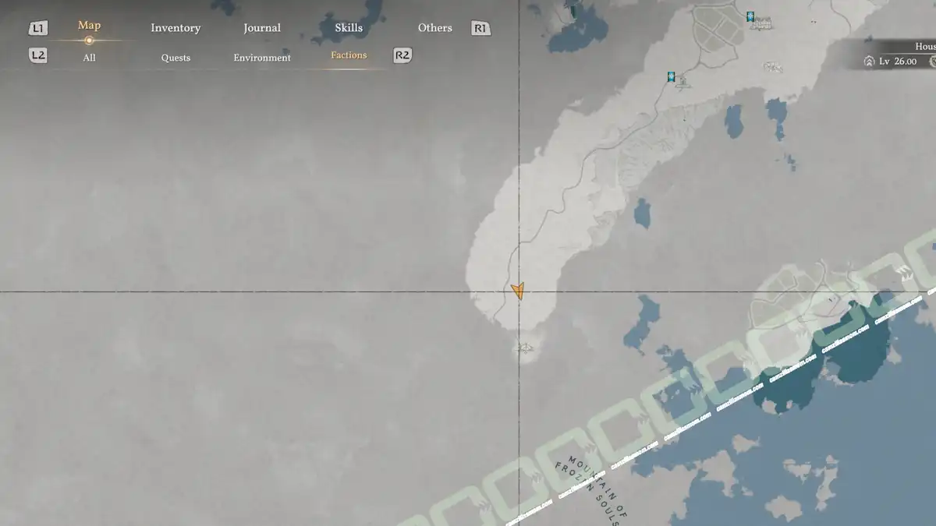Click the faction emblem right of Lv 26.00
936x526 pixels.
pos(931,61)
